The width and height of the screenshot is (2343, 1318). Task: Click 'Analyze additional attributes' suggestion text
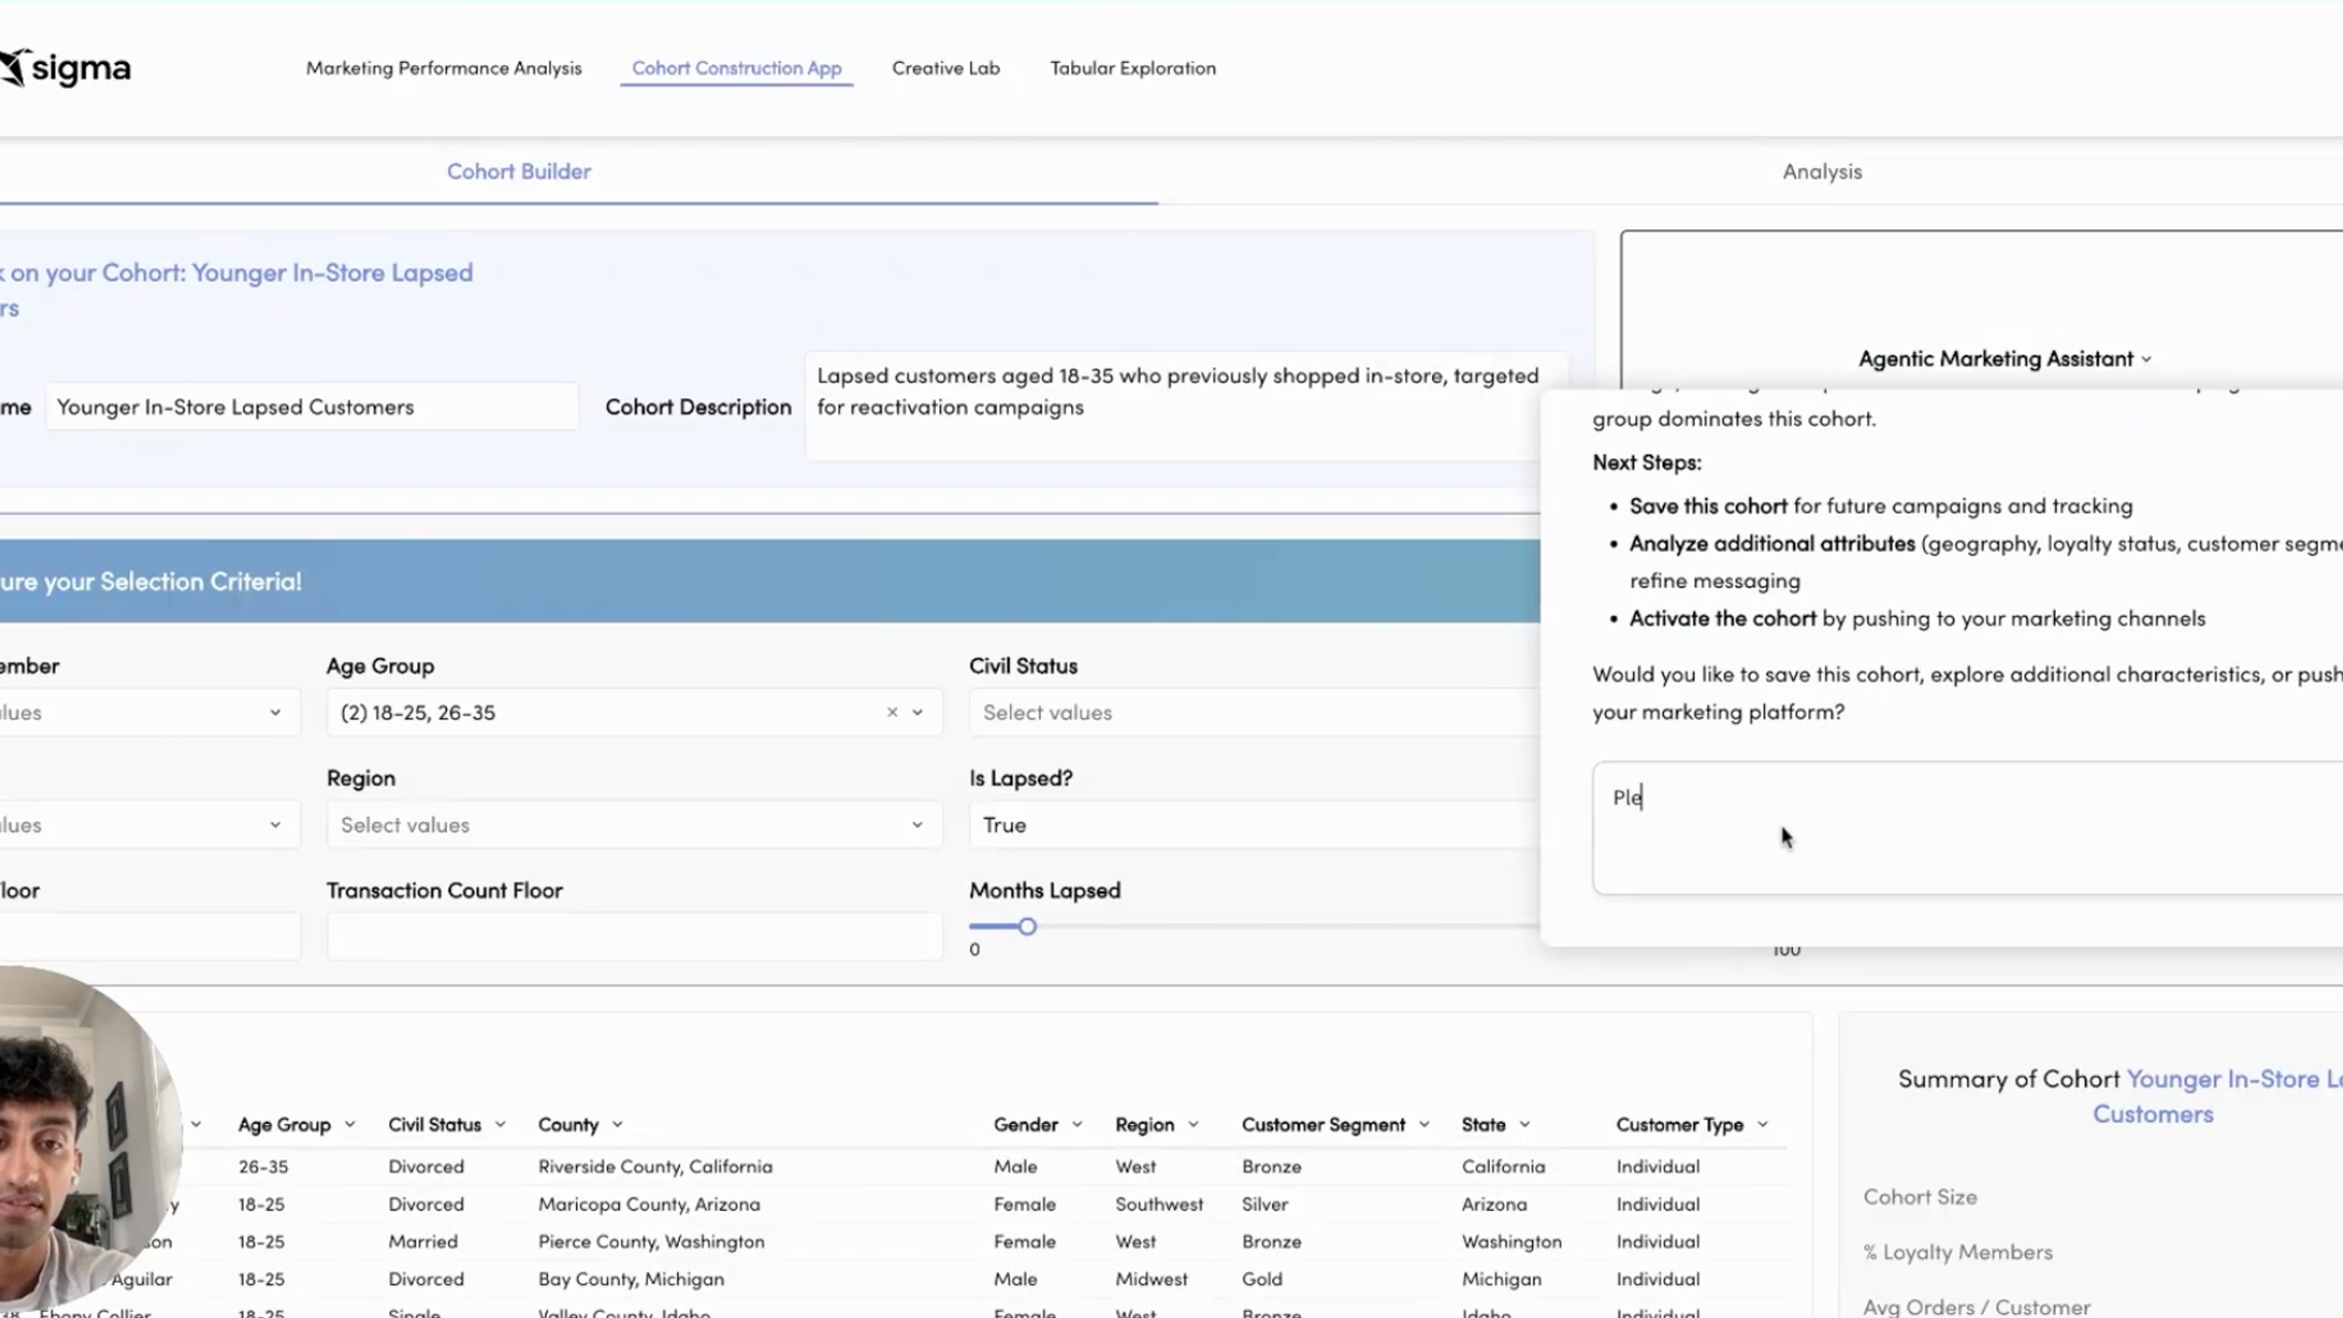coord(1772,544)
